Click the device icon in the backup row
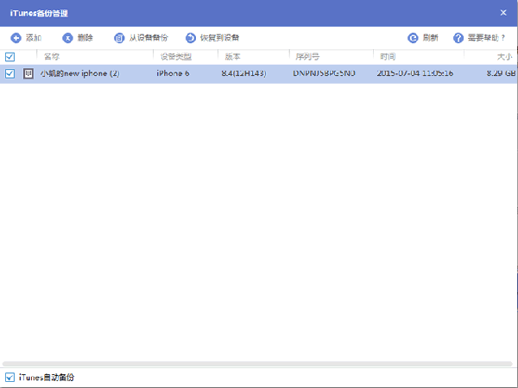The image size is (518, 388). pos(28,74)
